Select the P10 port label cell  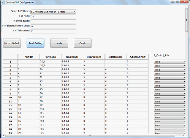50,109
